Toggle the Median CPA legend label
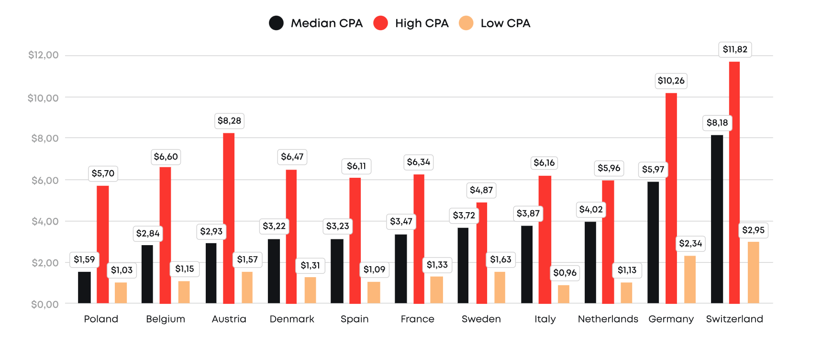822x345 pixels. (326, 23)
